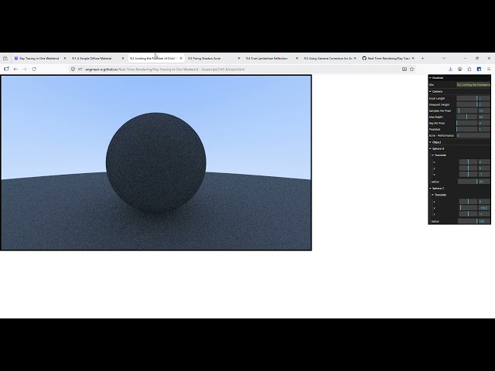Bookmark this page with star icon
The height and width of the screenshot is (371, 495).
tap(411, 69)
